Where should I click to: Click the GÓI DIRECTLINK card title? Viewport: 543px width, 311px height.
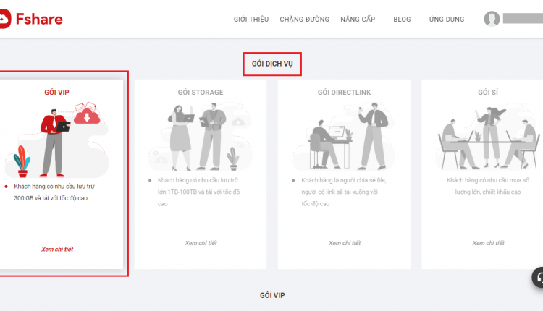[344, 93]
